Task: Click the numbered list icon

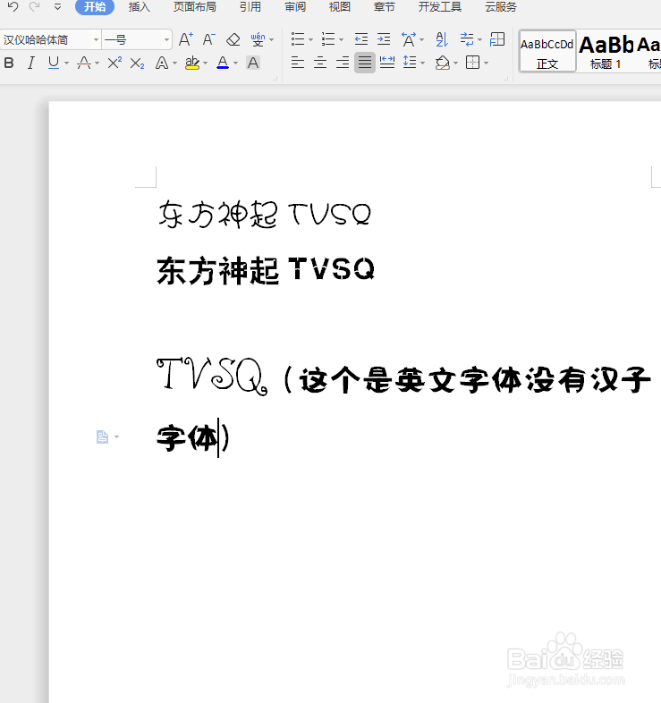Action: (x=328, y=39)
